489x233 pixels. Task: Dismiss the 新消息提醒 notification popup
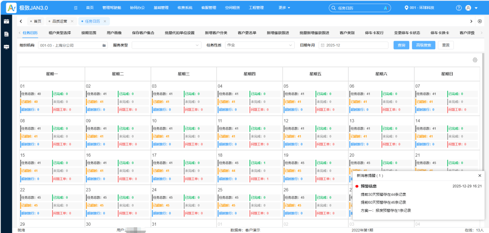coord(479,176)
